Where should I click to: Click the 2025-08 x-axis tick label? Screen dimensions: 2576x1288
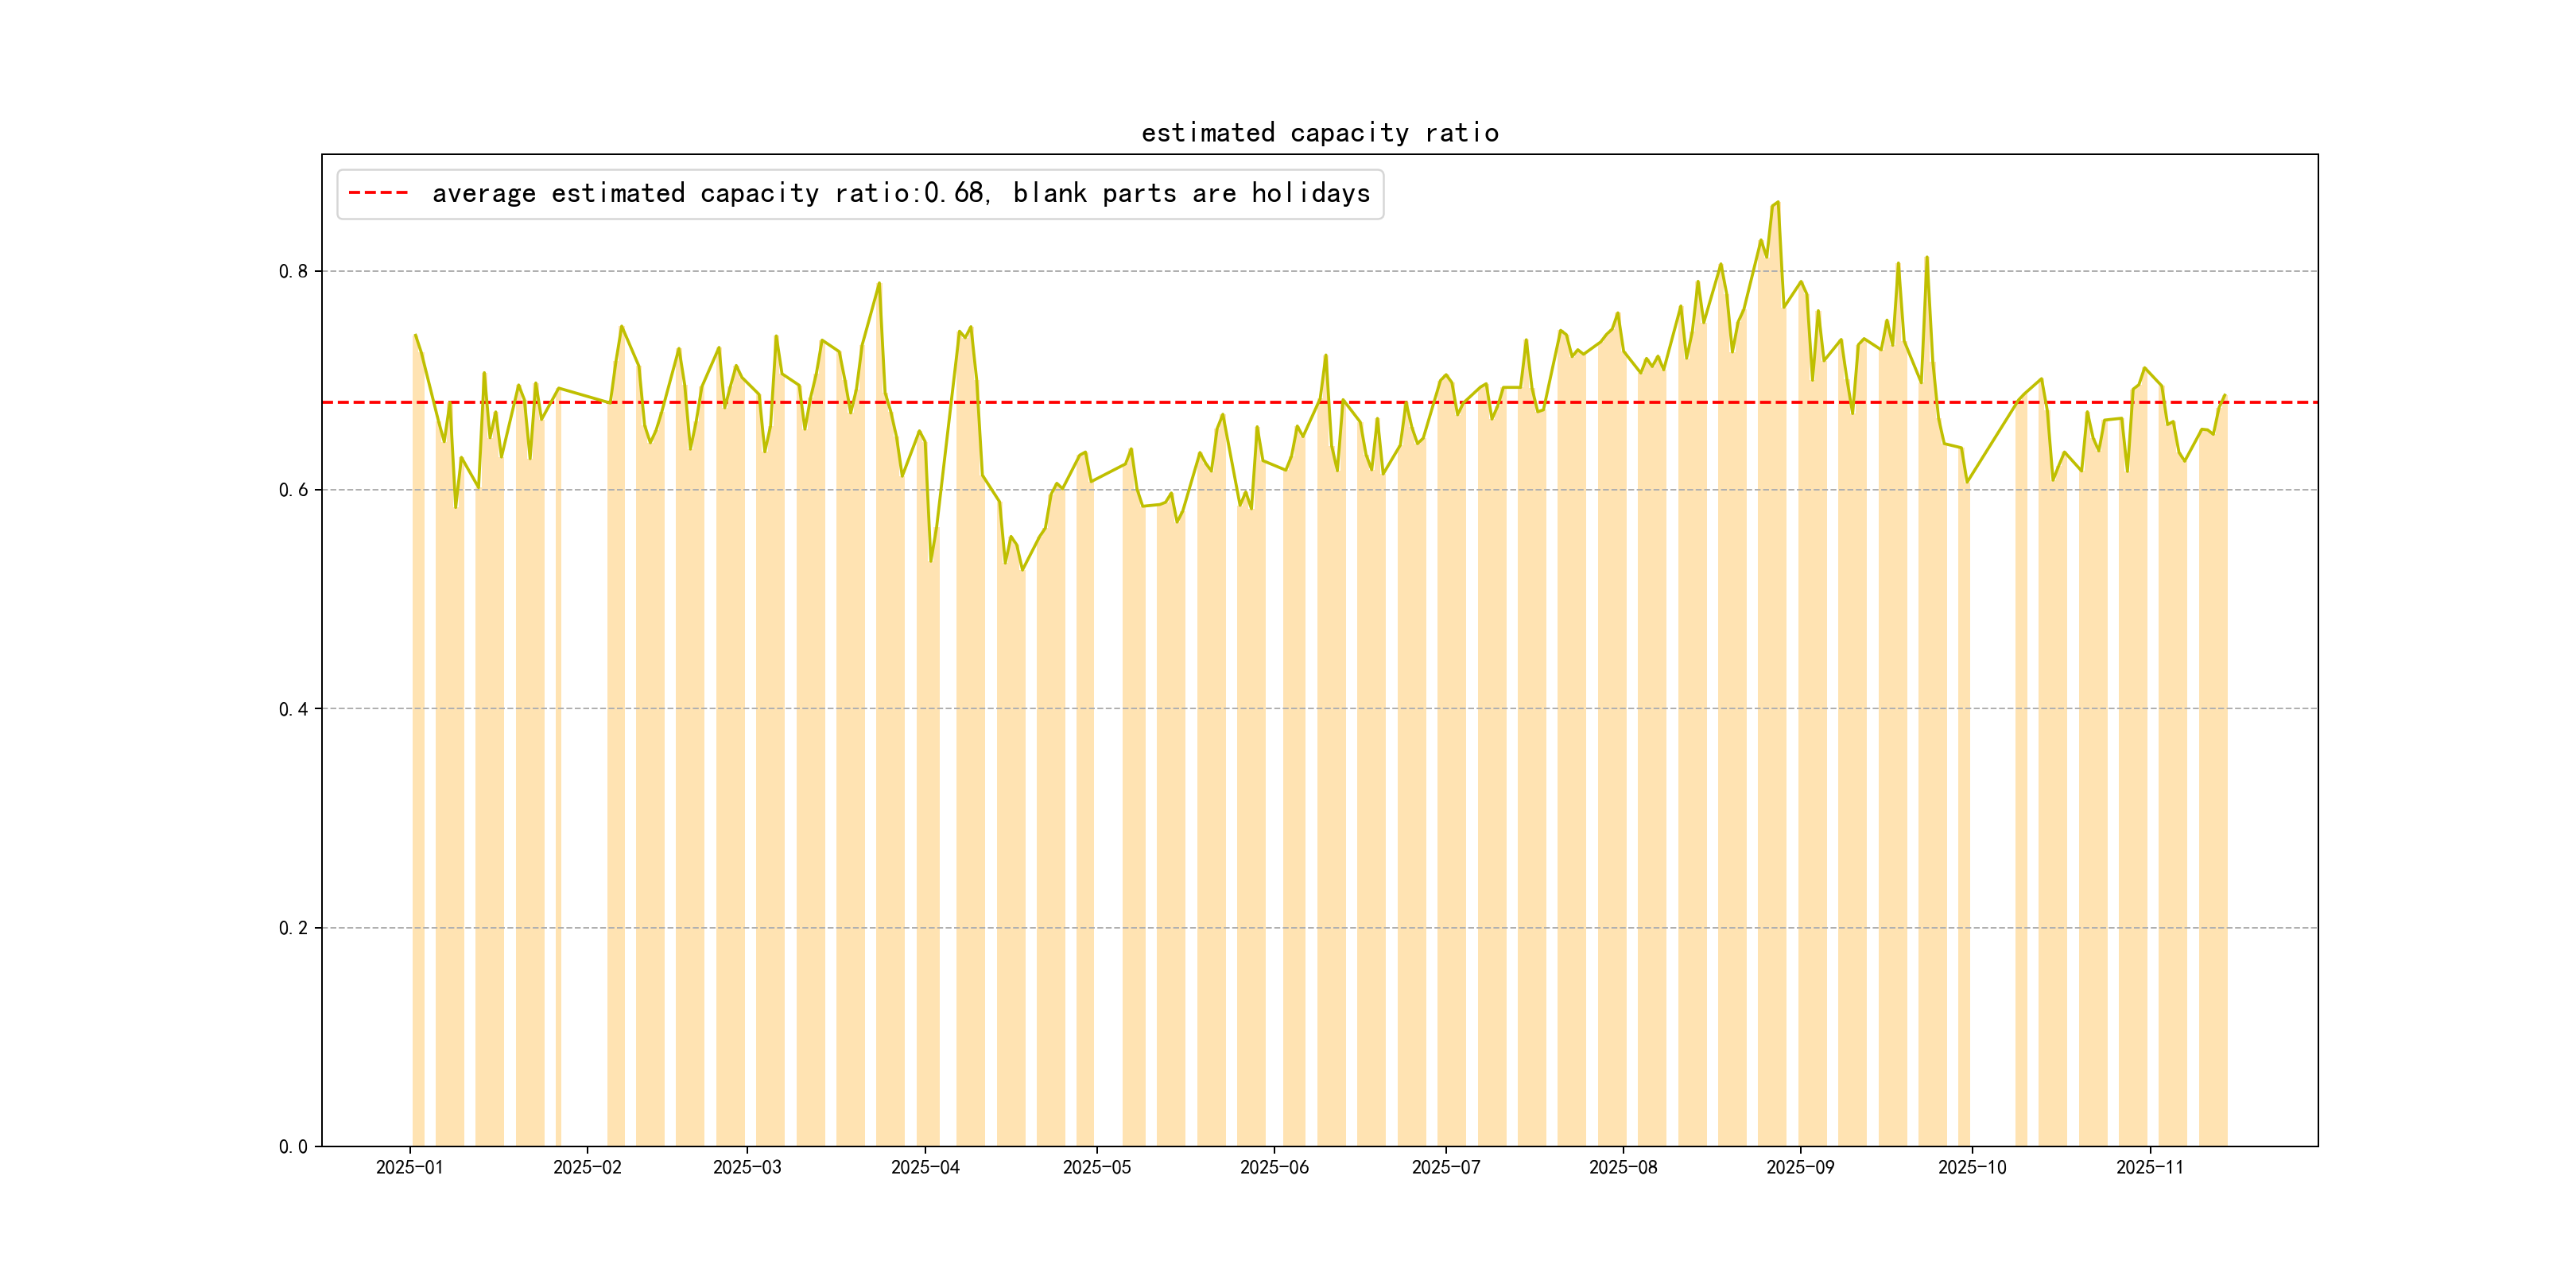[1623, 1167]
